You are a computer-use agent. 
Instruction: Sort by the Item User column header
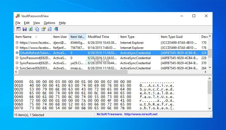[x=60, y=37]
